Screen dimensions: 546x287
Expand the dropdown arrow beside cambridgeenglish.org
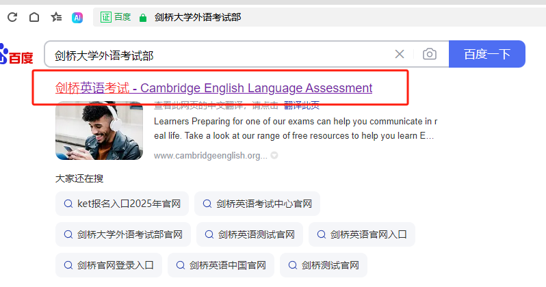pyautogui.click(x=274, y=155)
